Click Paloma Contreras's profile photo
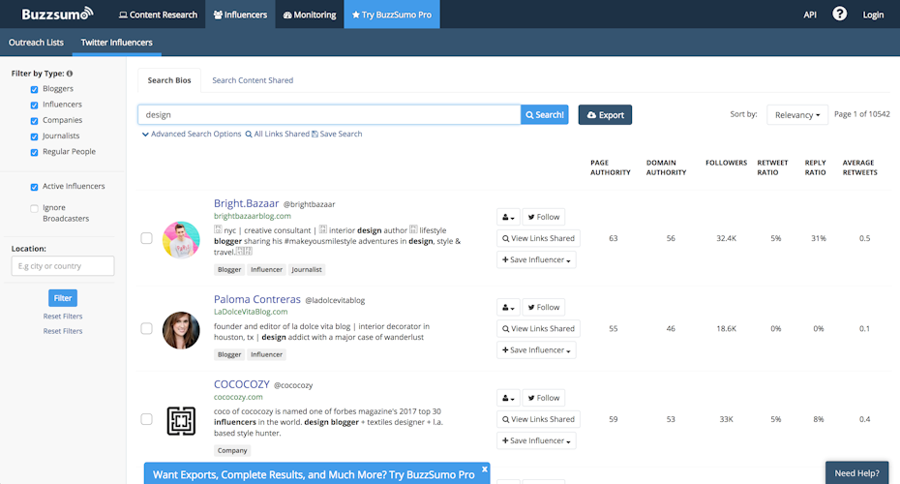Image resolution: width=900 pixels, height=484 pixels. click(181, 329)
